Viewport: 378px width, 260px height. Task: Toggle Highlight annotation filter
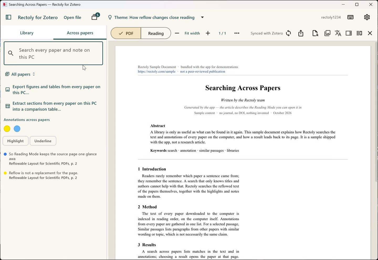pos(15,141)
